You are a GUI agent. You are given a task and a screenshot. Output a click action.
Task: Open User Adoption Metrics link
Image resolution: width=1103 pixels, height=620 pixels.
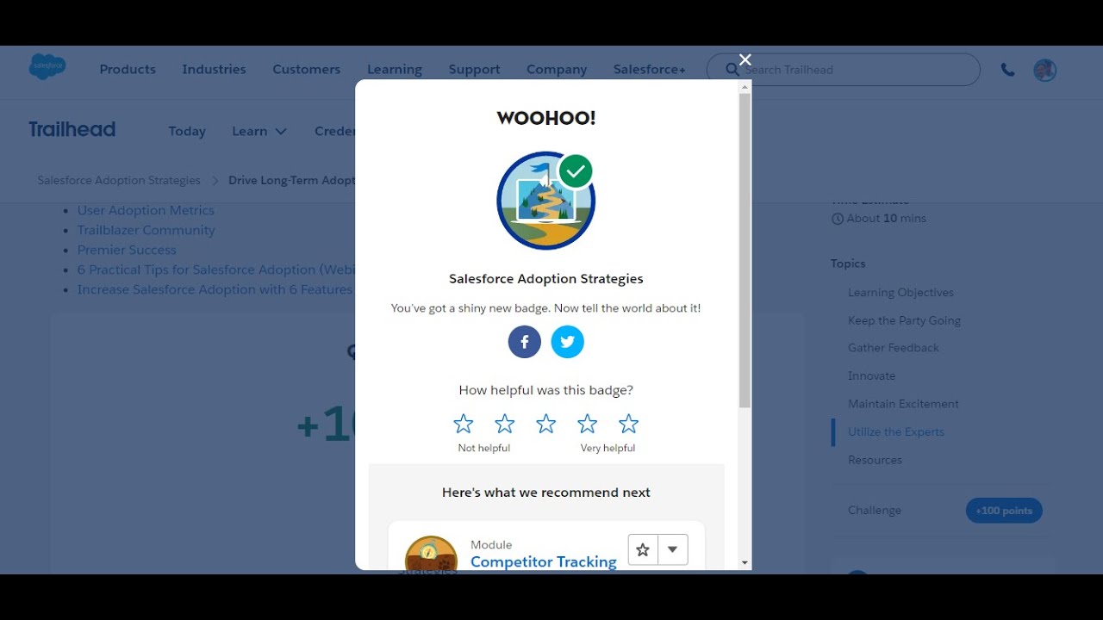tap(146, 210)
